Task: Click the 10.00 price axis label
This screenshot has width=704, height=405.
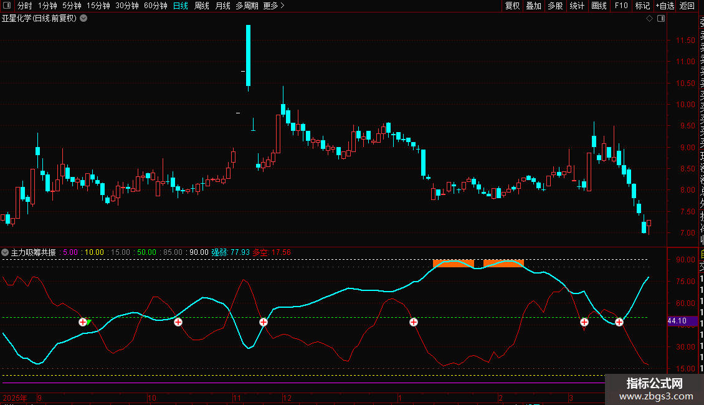Action: pyautogui.click(x=685, y=105)
